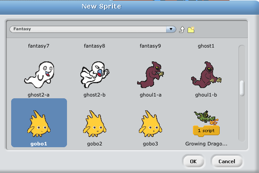Screen dimensions: 259x173
Task: Click the ghost1 label
Action: tap(206, 46)
